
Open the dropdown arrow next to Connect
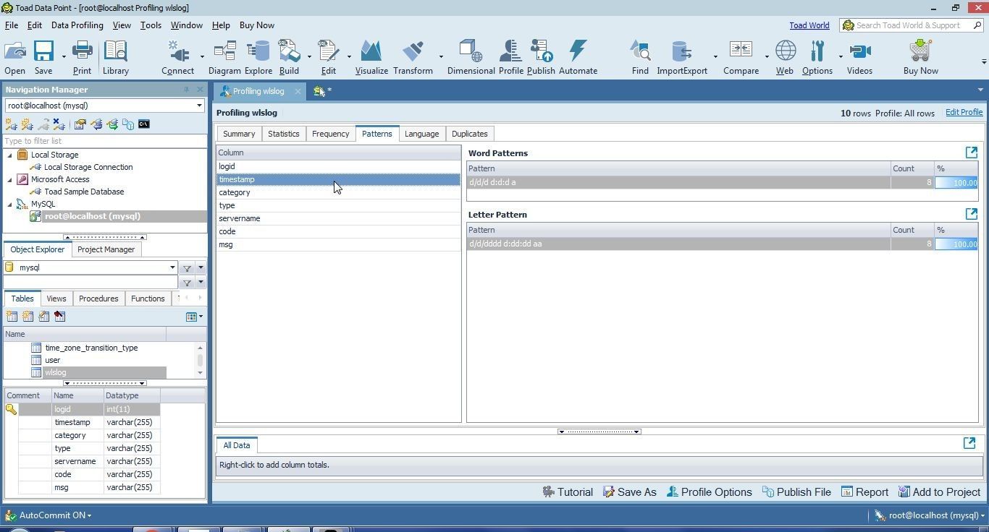[201, 57]
